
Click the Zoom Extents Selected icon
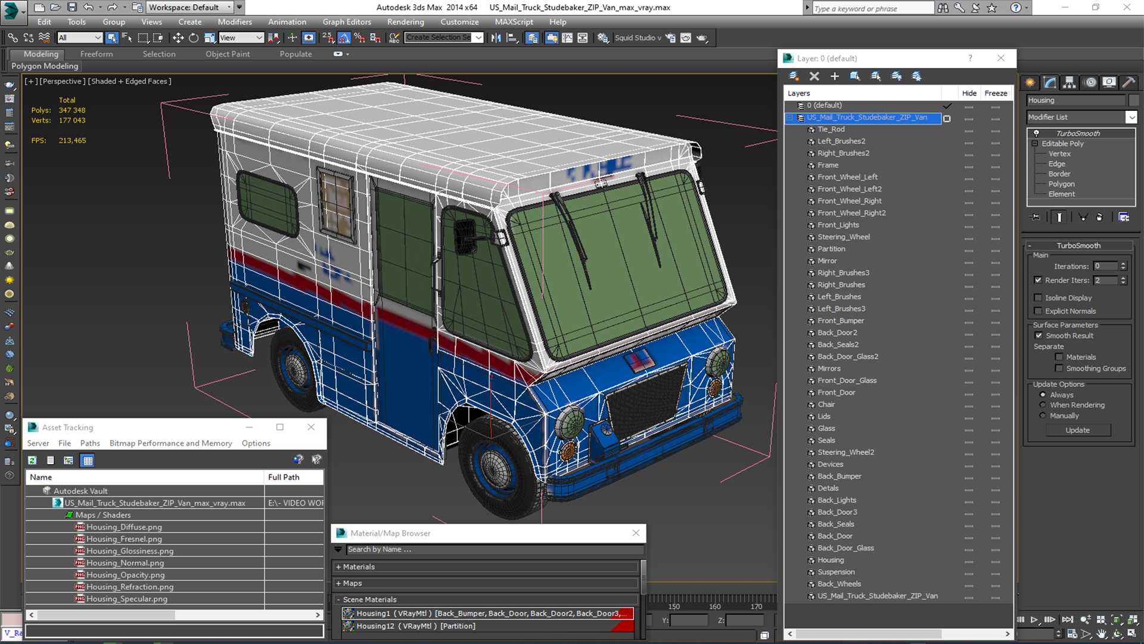click(1117, 620)
